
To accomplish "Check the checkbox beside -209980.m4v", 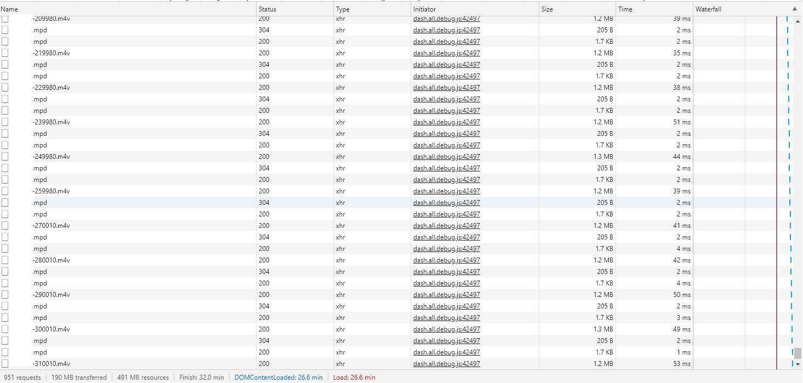I will click(5, 18).
